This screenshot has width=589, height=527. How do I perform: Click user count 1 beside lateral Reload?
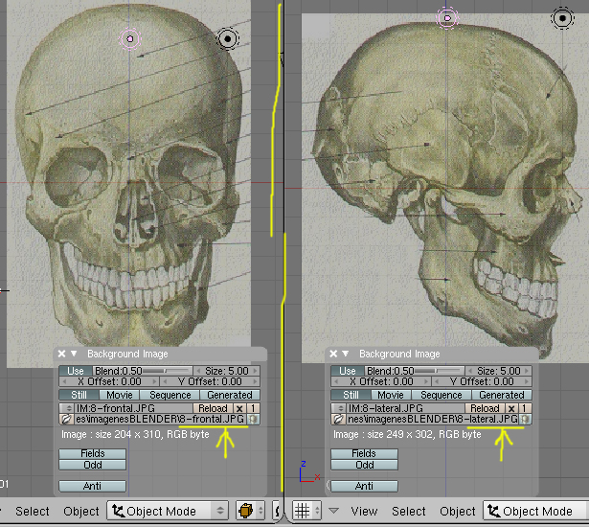click(x=525, y=408)
